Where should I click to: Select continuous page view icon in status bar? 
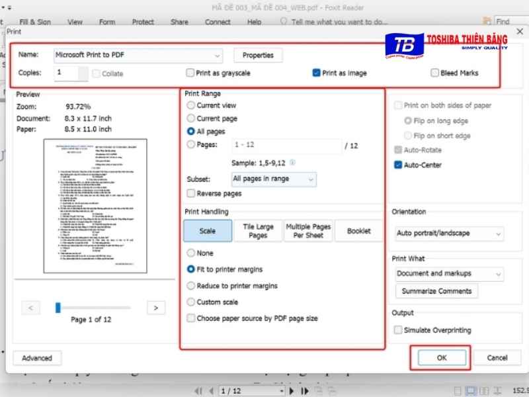(470, 391)
